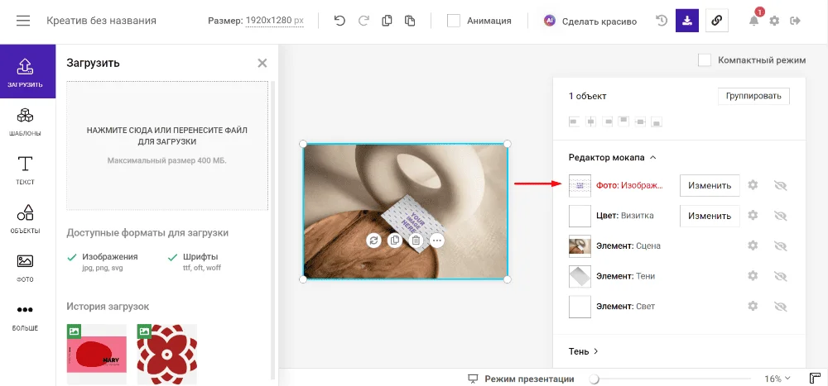The width and height of the screenshot is (828, 386).
Task: Click the download icon button
Action: tap(687, 21)
